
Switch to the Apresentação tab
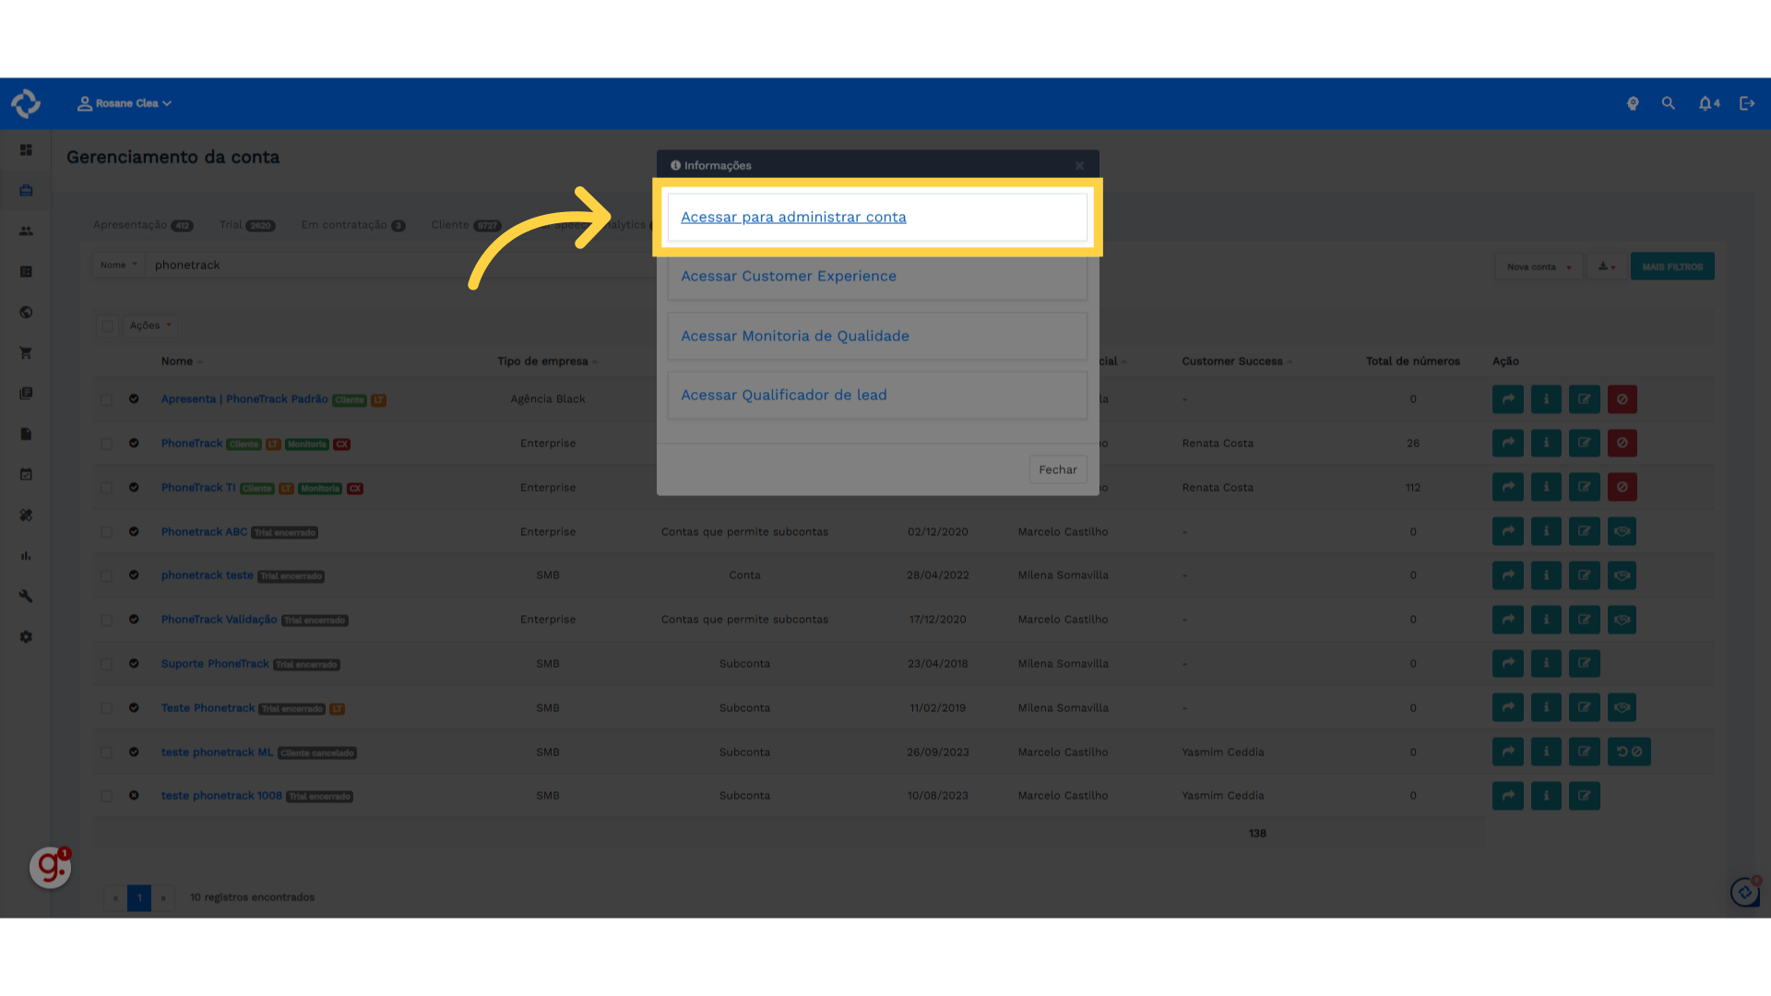point(143,225)
